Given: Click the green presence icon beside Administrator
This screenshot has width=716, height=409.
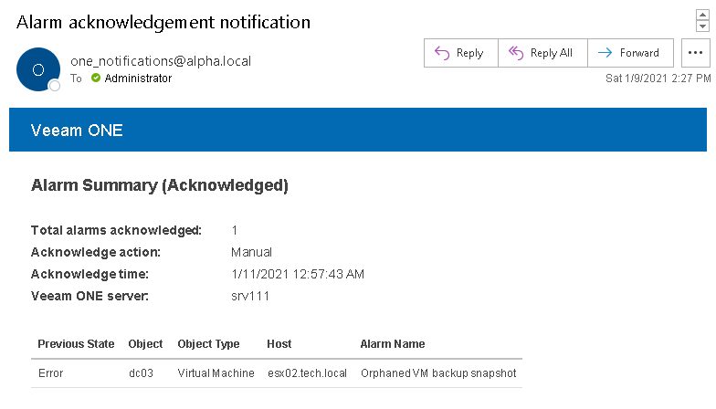Looking at the screenshot, I should 96,79.
